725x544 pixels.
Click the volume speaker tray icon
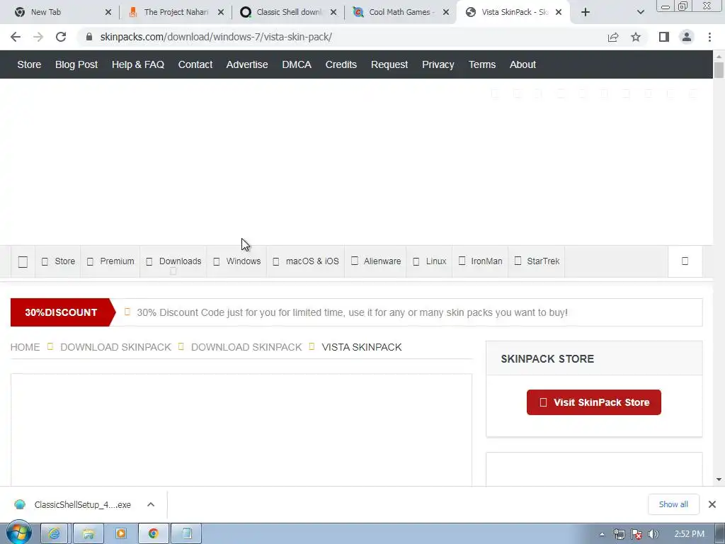click(x=653, y=534)
